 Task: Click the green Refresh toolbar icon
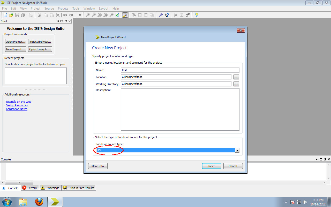(x=117, y=15)
